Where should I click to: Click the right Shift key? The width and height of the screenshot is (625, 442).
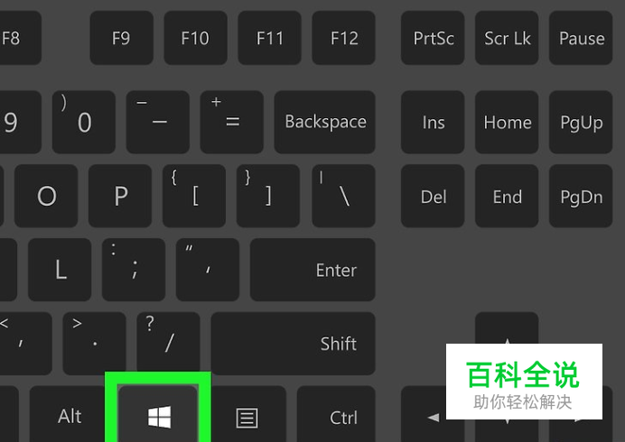[294, 344]
